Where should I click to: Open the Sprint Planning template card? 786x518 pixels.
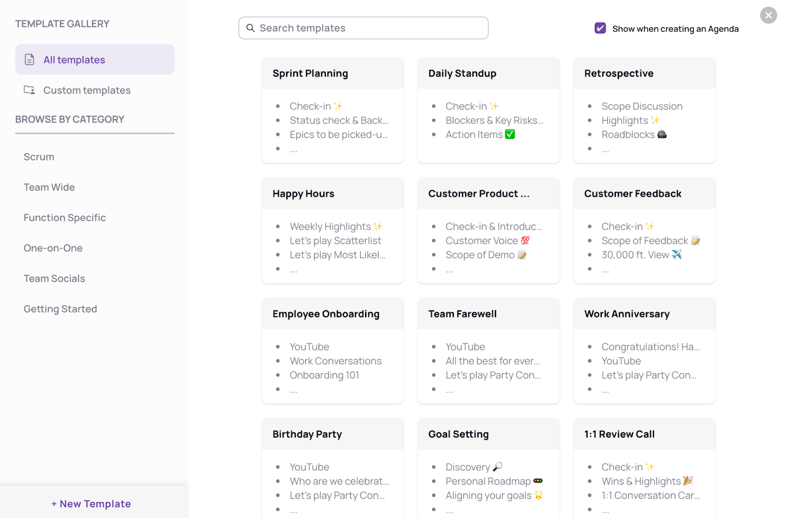tap(333, 110)
